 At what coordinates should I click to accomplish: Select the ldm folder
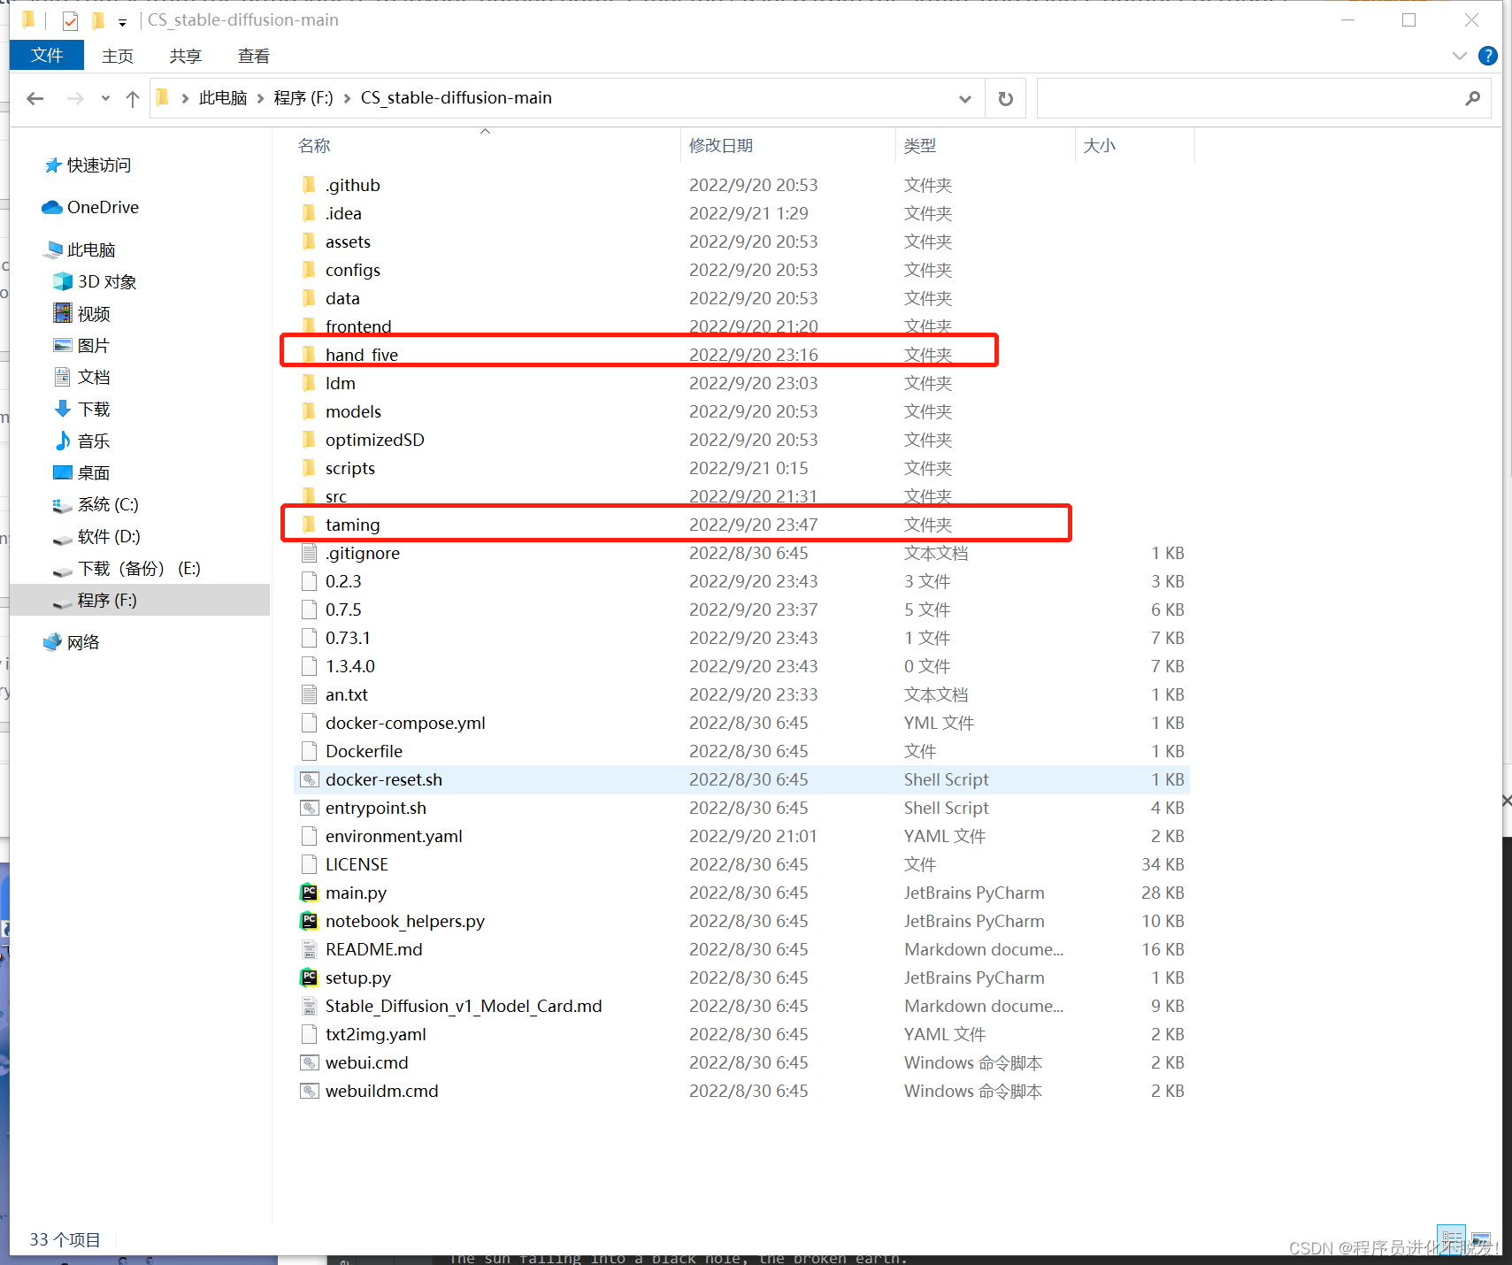[x=341, y=383]
